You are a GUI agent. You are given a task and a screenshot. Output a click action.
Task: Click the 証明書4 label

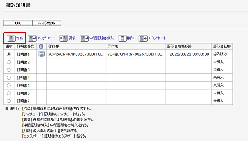(23, 78)
